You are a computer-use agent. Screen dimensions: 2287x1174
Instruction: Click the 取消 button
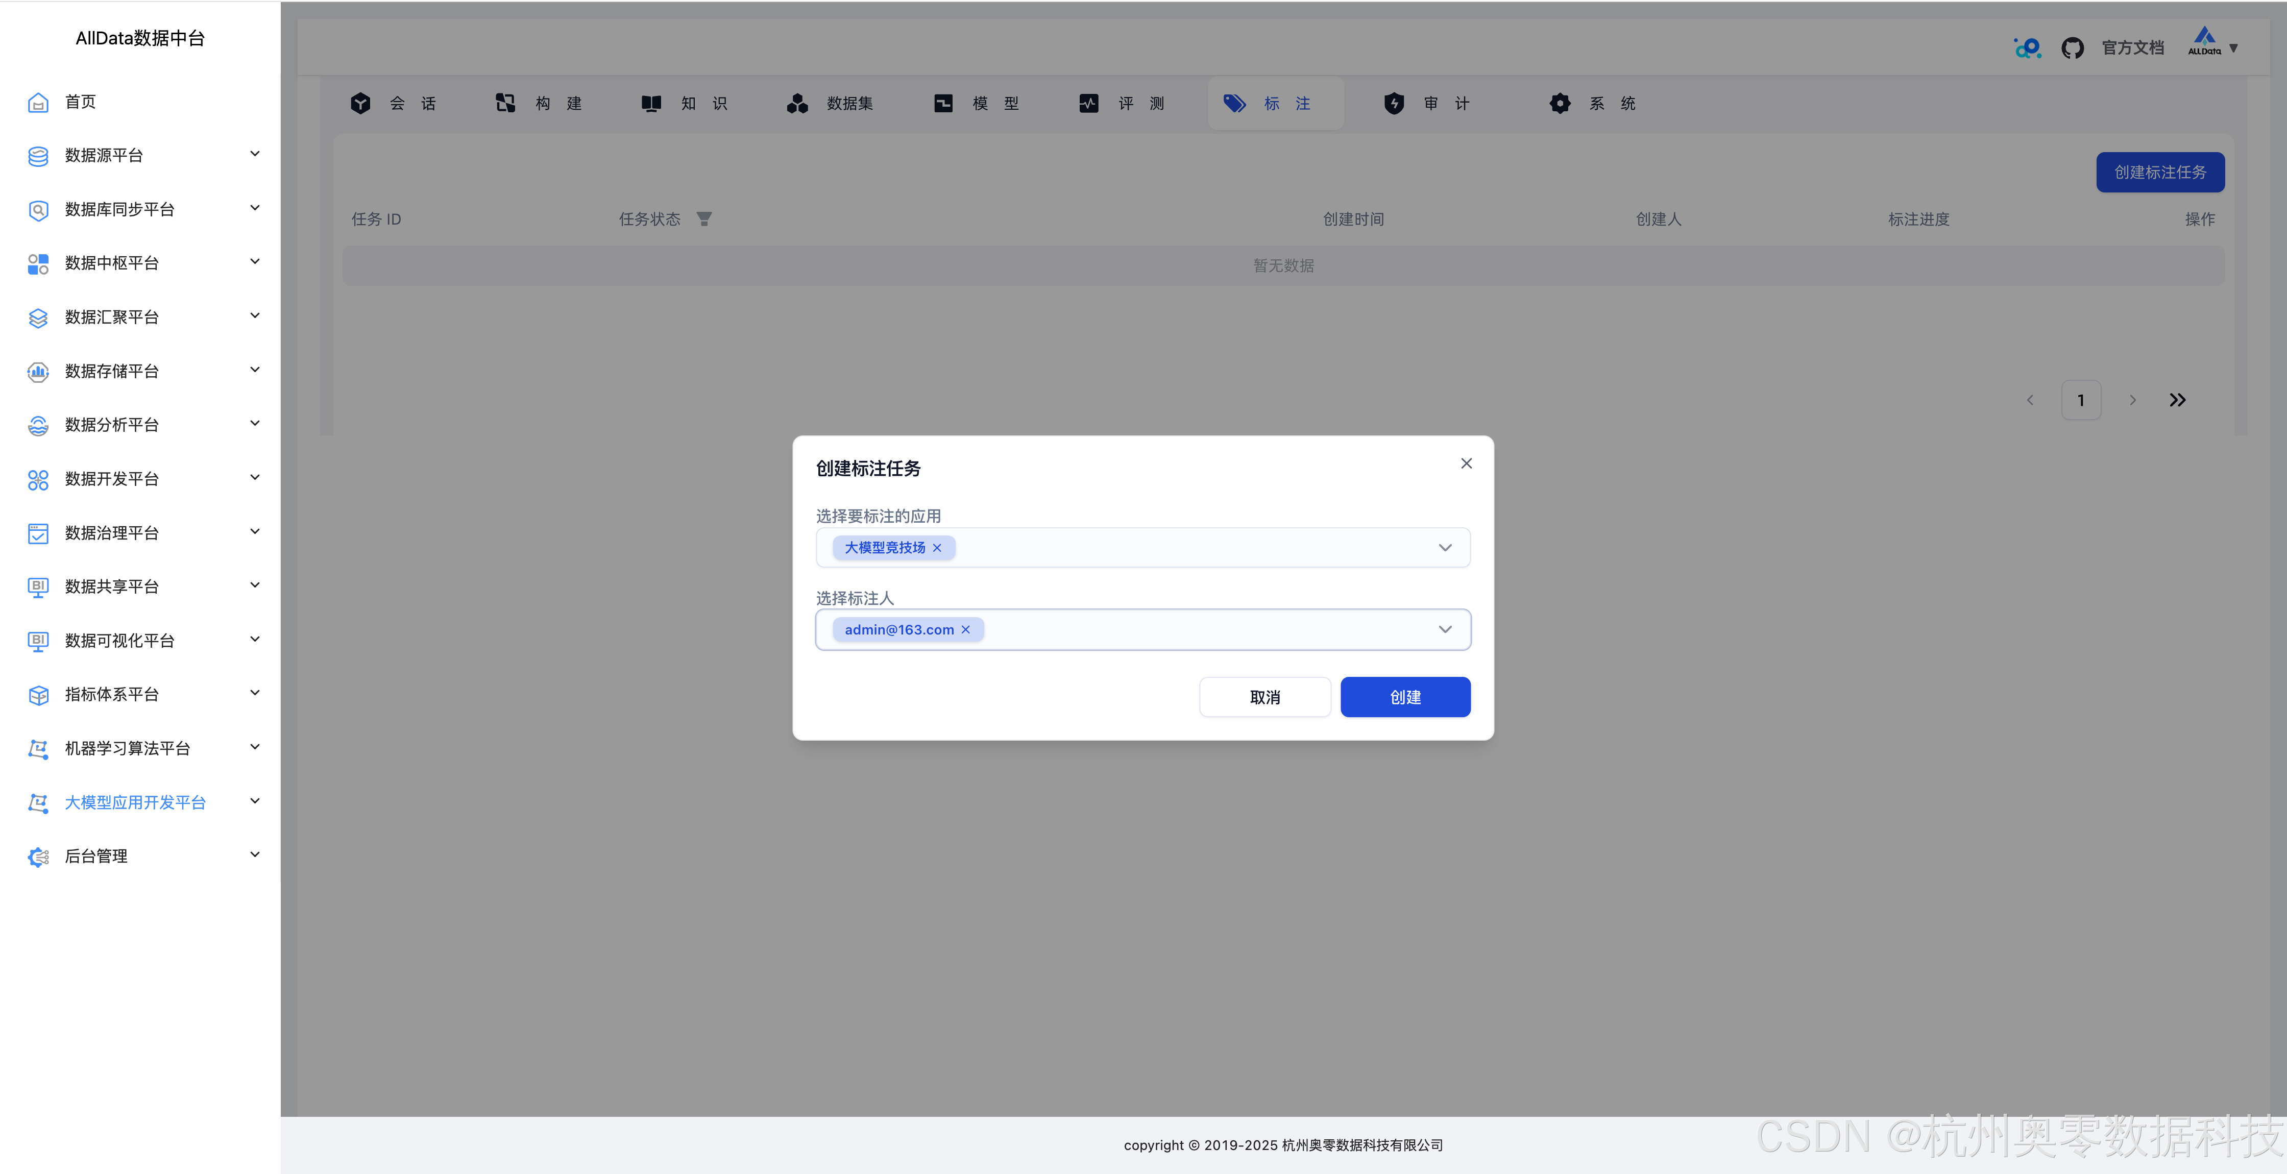pos(1264,697)
